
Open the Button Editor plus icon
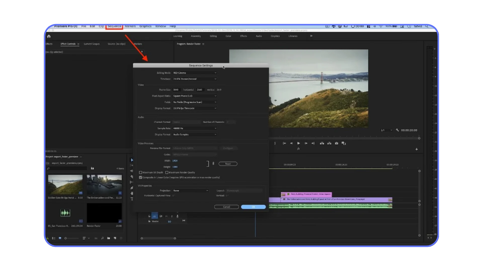click(x=417, y=149)
